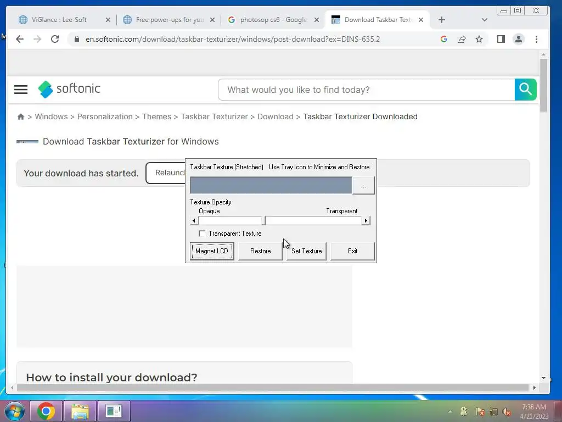The width and height of the screenshot is (562, 422).
Task: Click the scroll up arrow on the page
Action: (x=543, y=54)
